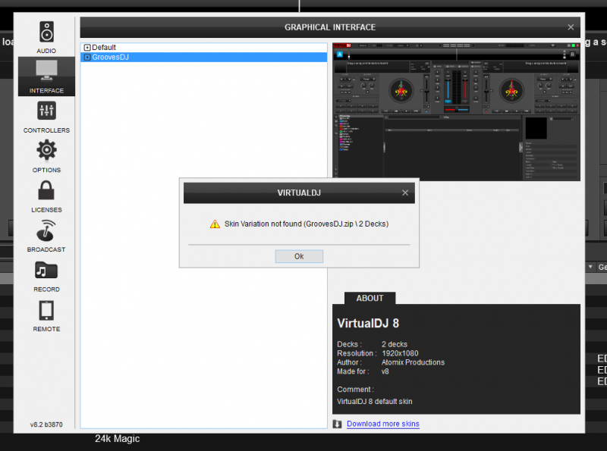Close the Graphical Interface settings window
Image resolution: width=607 pixels, height=451 pixels.
click(571, 27)
